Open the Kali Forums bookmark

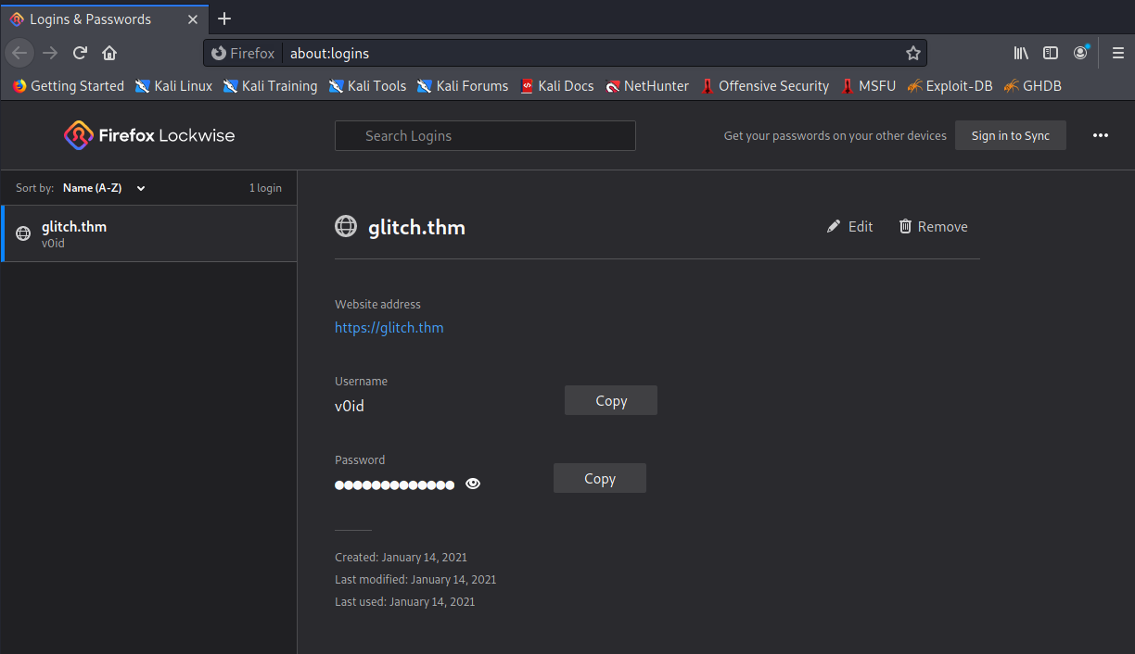point(462,86)
